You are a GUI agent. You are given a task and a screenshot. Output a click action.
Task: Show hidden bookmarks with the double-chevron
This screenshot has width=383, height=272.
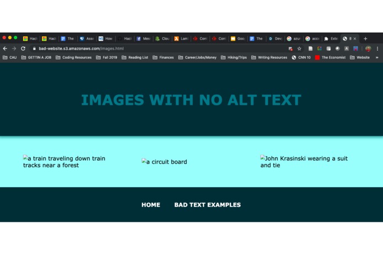point(377,58)
